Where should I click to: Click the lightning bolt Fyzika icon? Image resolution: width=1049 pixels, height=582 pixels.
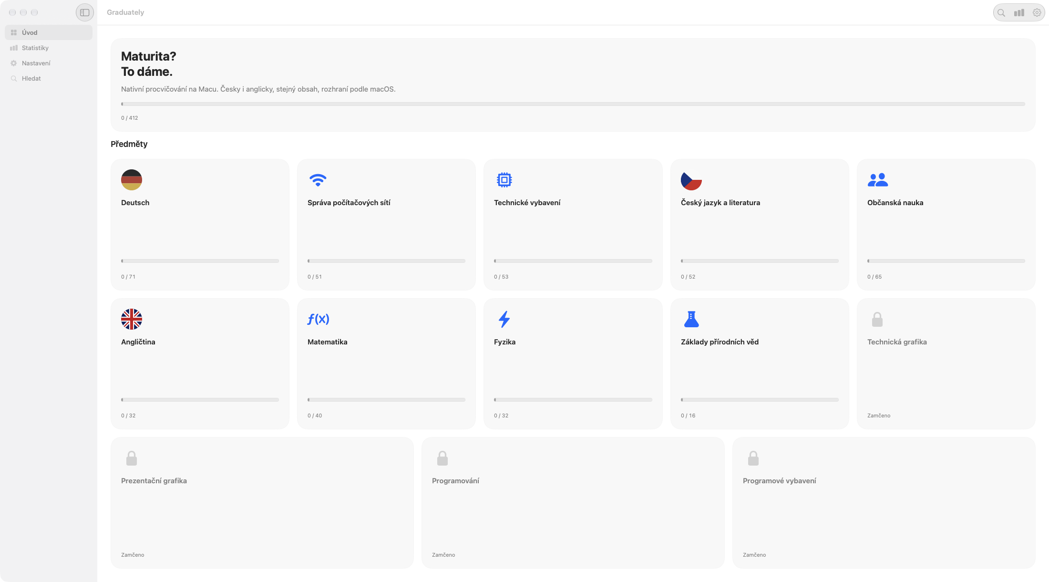pyautogui.click(x=504, y=319)
